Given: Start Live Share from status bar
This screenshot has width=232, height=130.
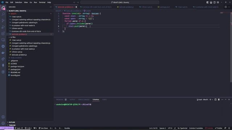Looking at the screenshot, I should point(43,128).
